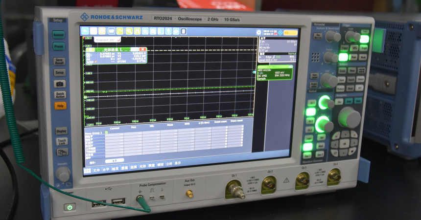Click the trash can delete icon
Image resolution: width=421 pixels, height=220 pixels.
184,31
